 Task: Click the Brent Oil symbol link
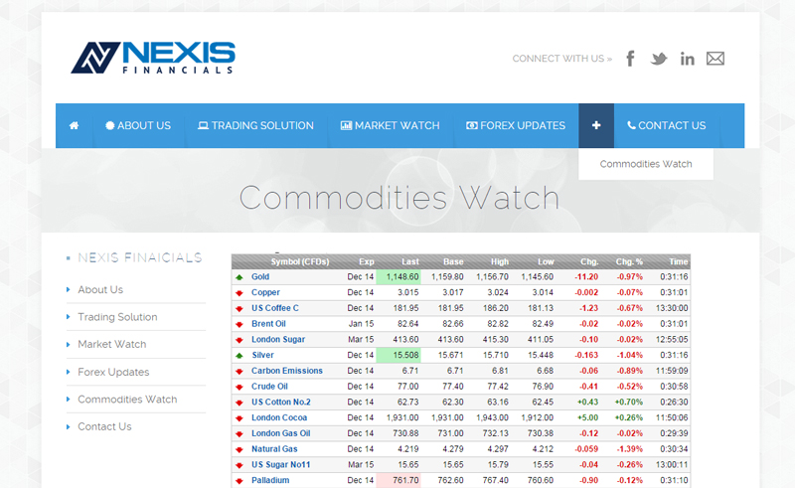[268, 324]
